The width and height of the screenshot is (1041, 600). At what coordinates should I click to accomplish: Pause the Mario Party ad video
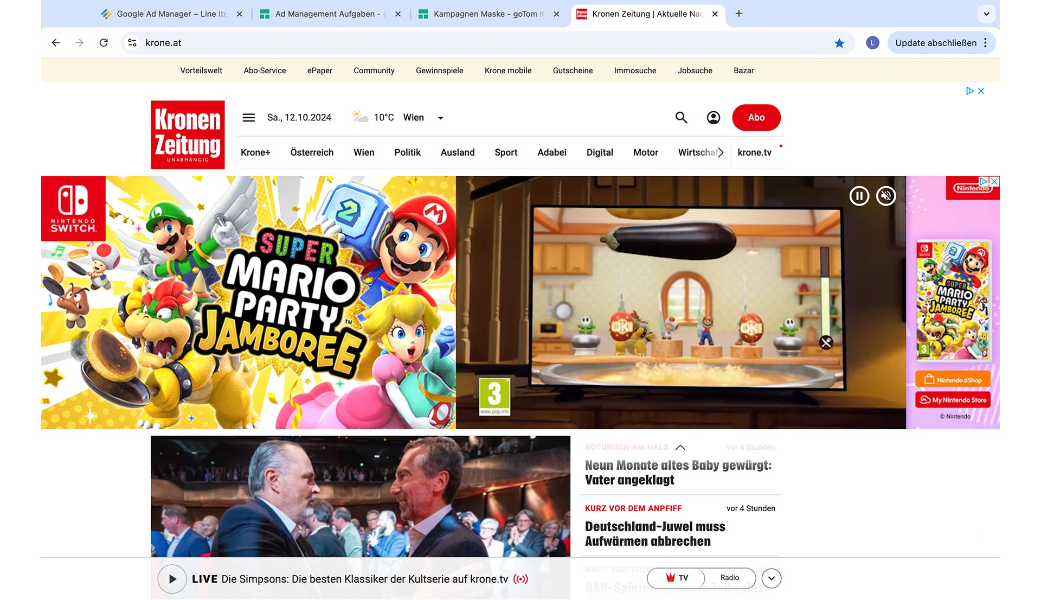pos(859,196)
